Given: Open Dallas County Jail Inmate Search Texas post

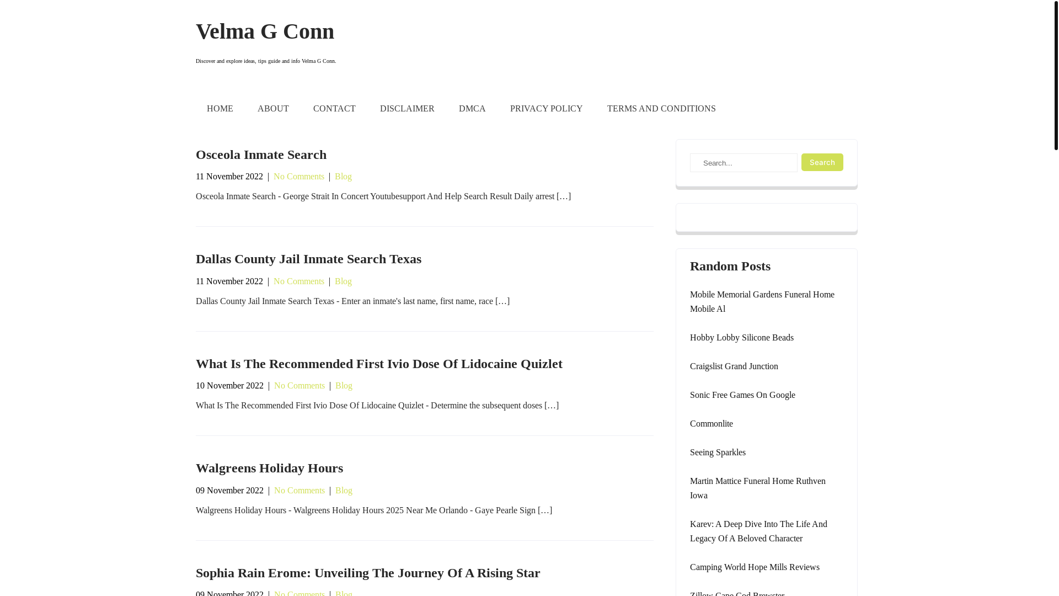Looking at the screenshot, I should pos(308,259).
